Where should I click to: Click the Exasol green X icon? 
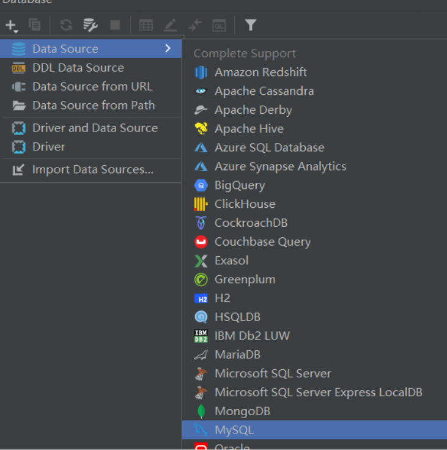tap(201, 261)
